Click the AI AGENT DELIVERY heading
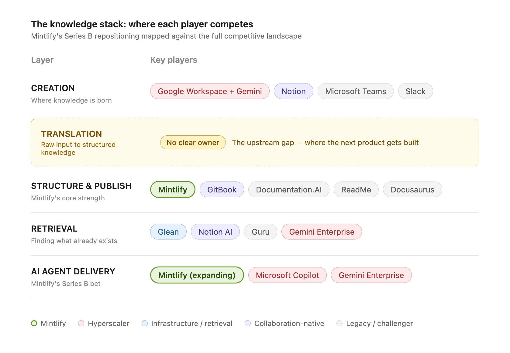Image resolution: width=510 pixels, height=353 pixels. 73,271
